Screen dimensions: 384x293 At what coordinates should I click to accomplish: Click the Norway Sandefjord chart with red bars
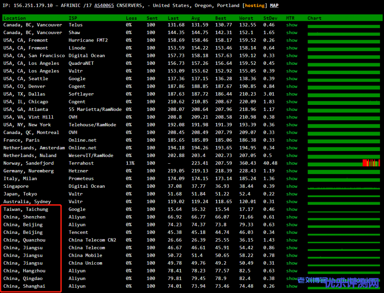pos(371,163)
